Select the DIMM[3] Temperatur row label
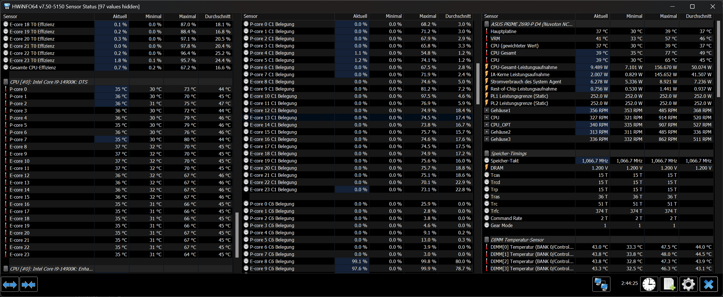 click(532, 269)
